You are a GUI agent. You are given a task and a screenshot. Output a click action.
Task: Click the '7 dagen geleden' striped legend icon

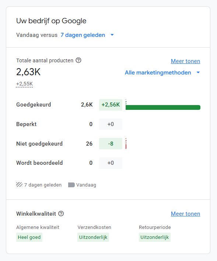[19, 185]
